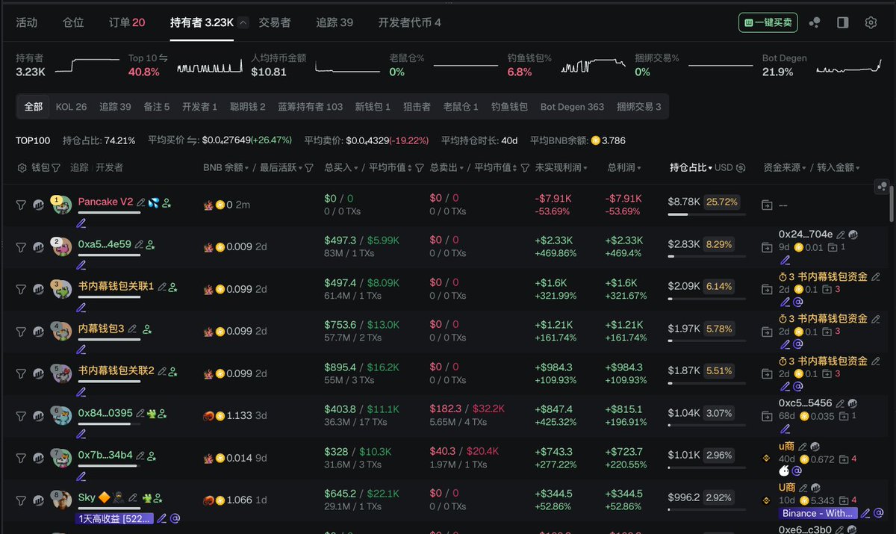Switch to the 交易者 tab
Image resolution: width=896 pixels, height=534 pixels.
275,22
